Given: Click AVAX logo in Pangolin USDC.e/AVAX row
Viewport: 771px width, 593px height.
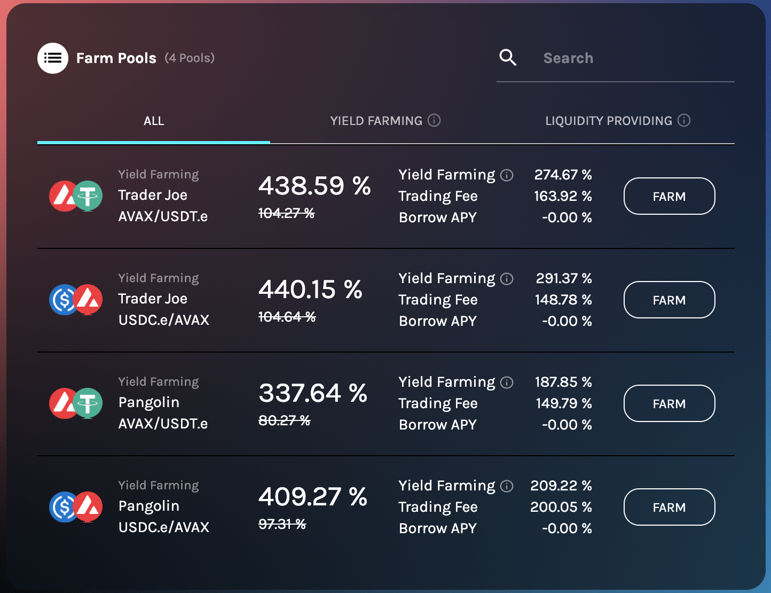Looking at the screenshot, I should point(88,507).
